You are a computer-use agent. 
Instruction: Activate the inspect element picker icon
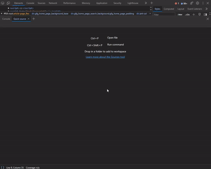click(x=2, y=3)
